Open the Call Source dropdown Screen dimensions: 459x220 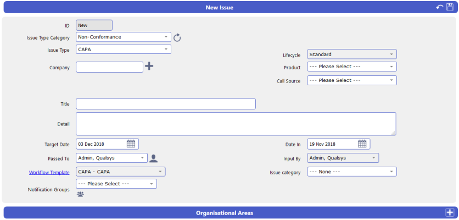pyautogui.click(x=352, y=80)
